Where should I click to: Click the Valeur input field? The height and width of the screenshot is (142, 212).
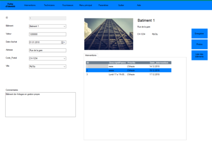(x=48, y=34)
